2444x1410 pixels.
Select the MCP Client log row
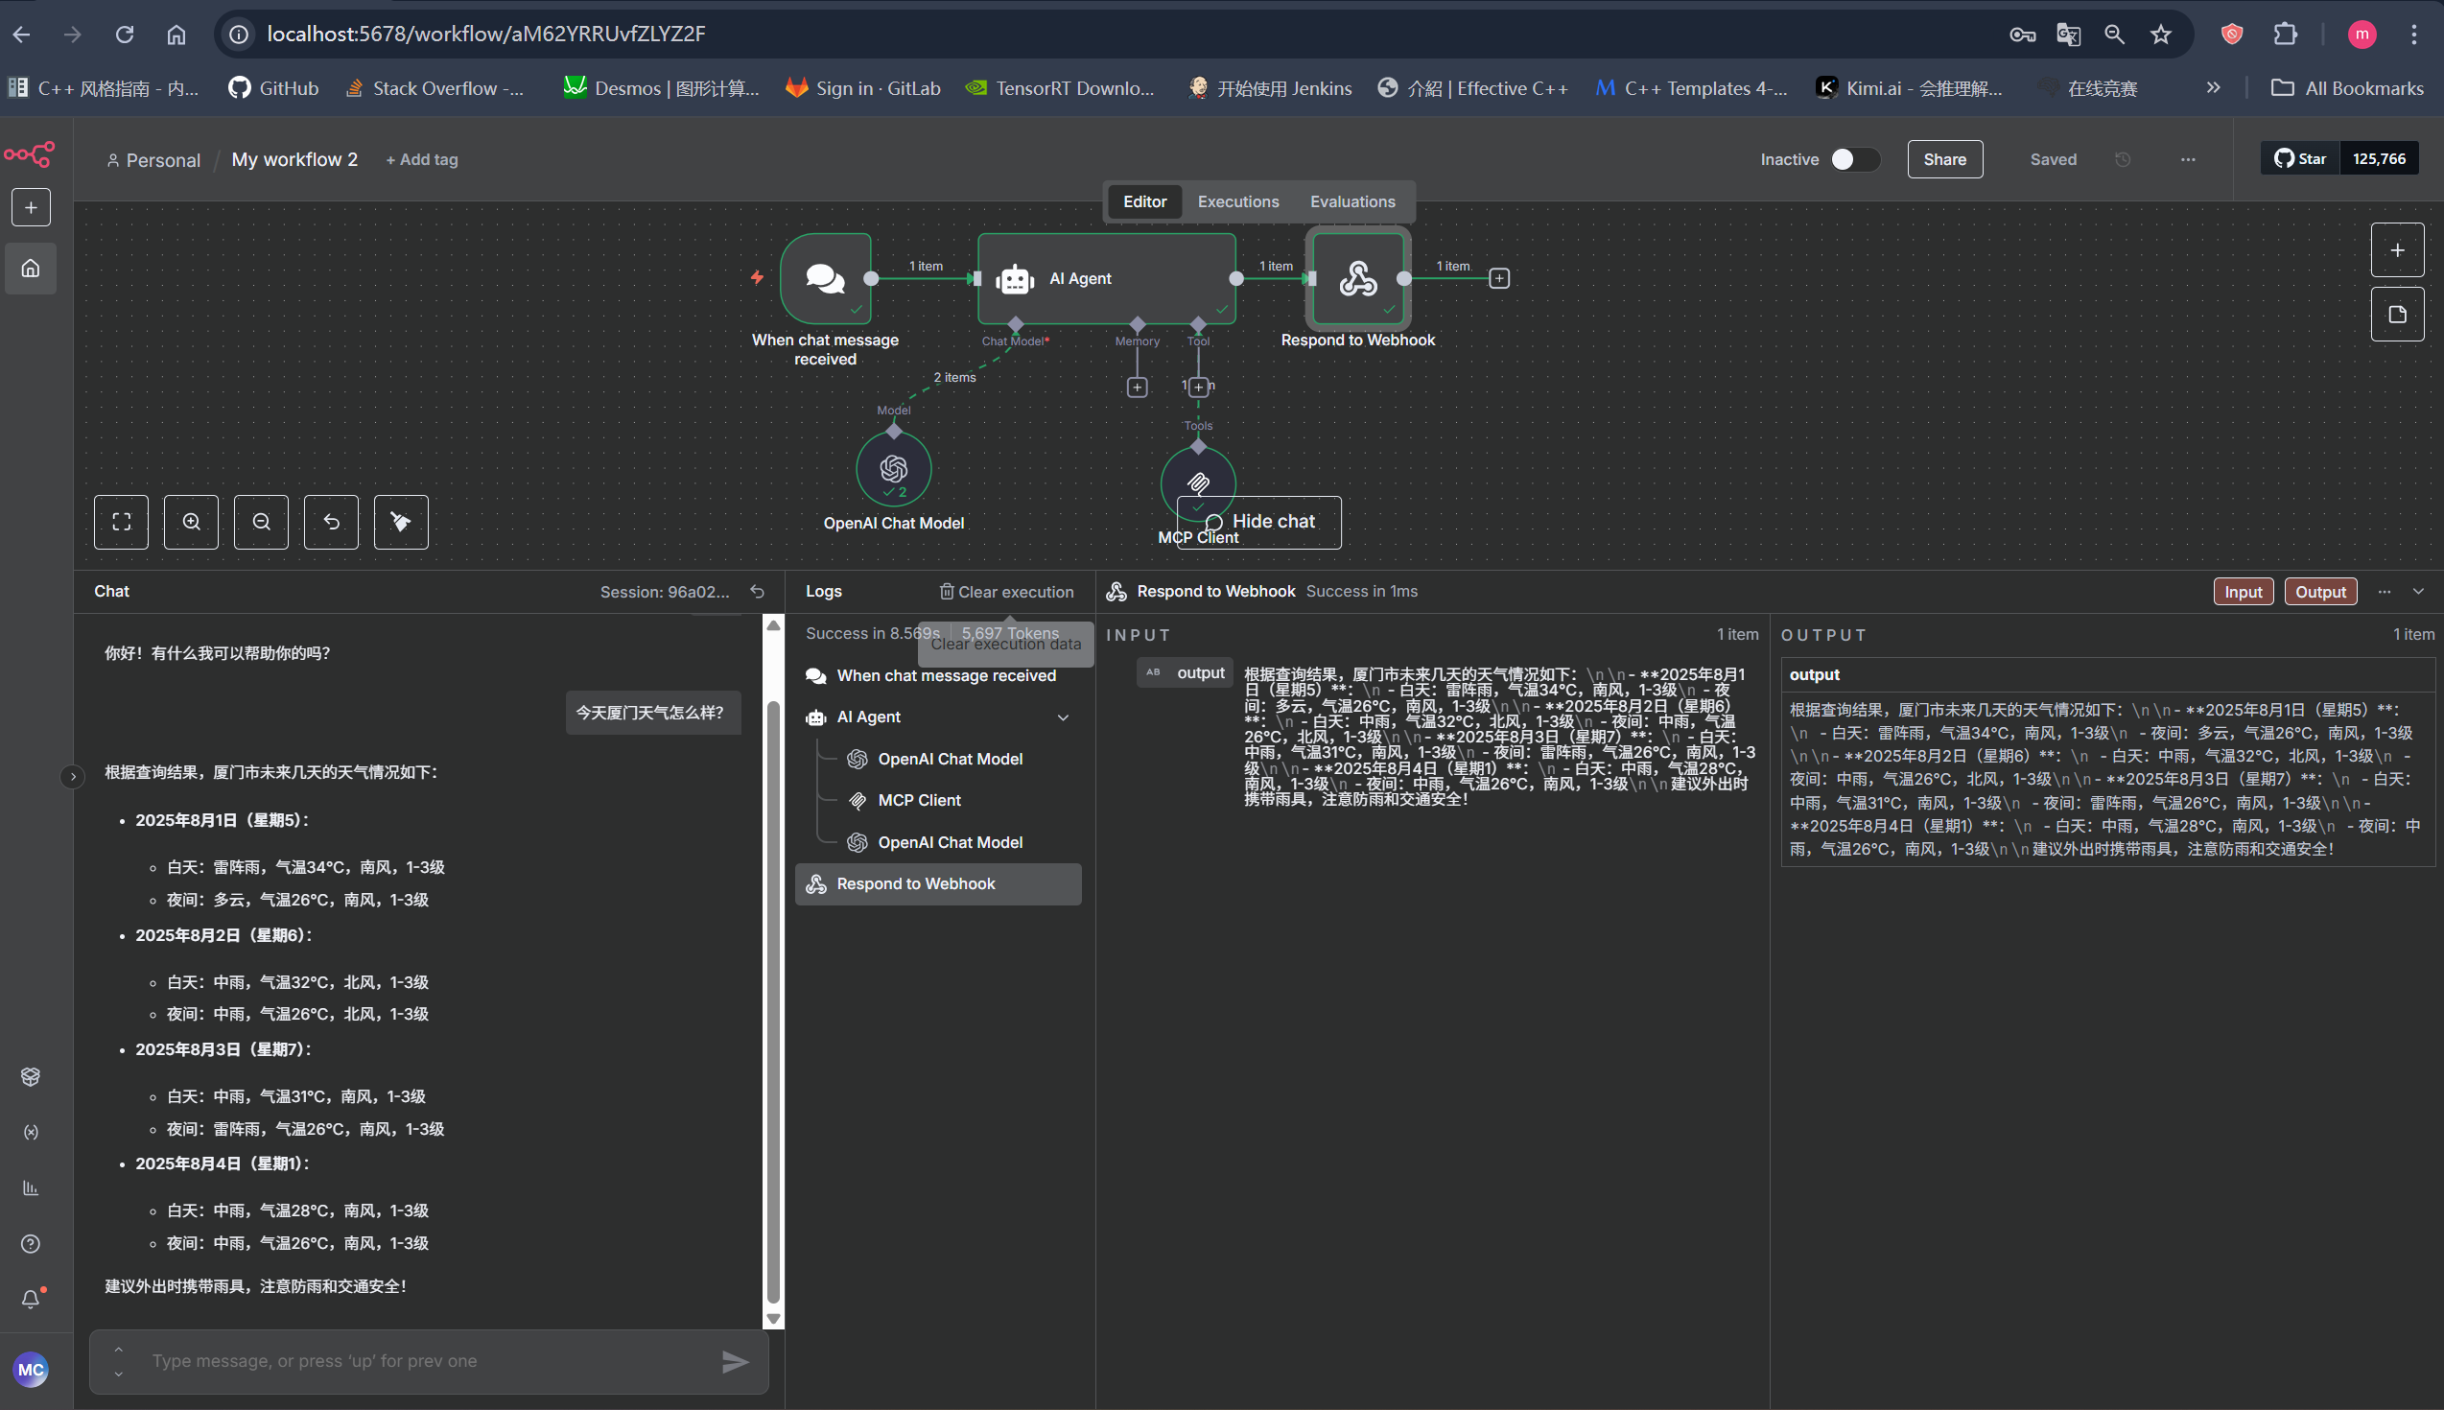[x=938, y=801]
